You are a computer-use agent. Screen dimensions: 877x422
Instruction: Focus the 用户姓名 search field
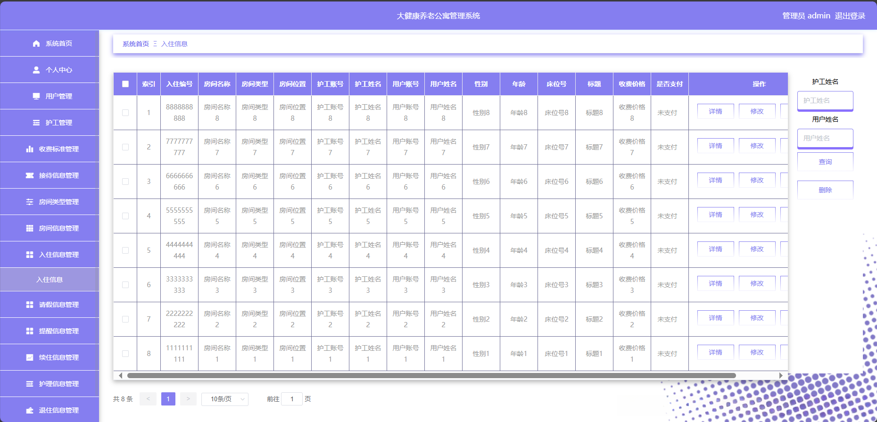[825, 138]
